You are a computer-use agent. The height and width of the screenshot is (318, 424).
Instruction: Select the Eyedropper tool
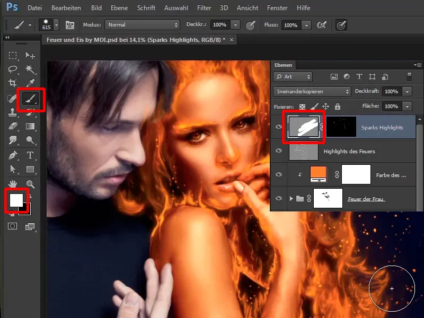pos(30,83)
